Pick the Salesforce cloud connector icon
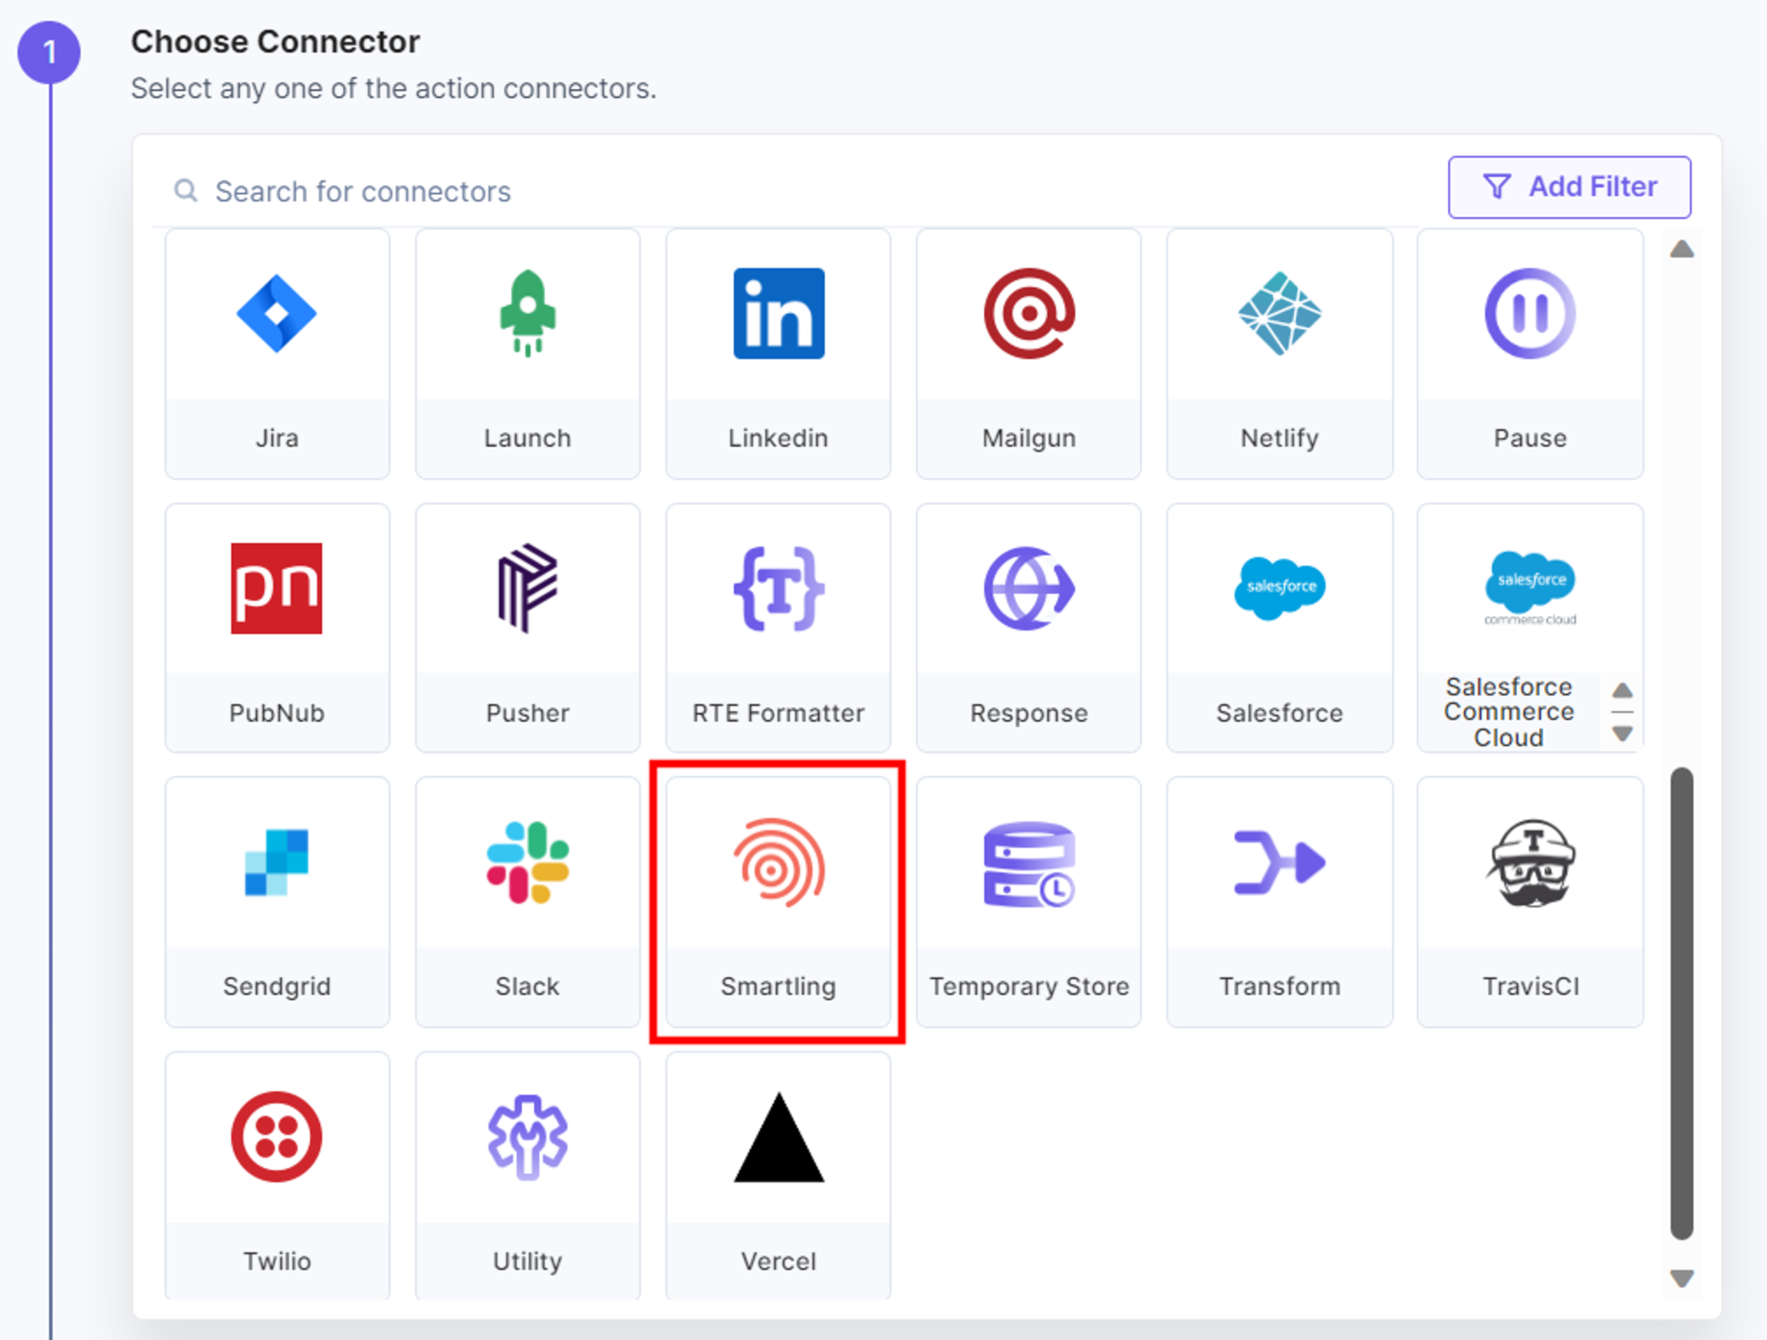 (1280, 588)
